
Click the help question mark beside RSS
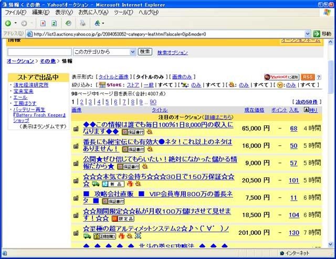(x=319, y=77)
